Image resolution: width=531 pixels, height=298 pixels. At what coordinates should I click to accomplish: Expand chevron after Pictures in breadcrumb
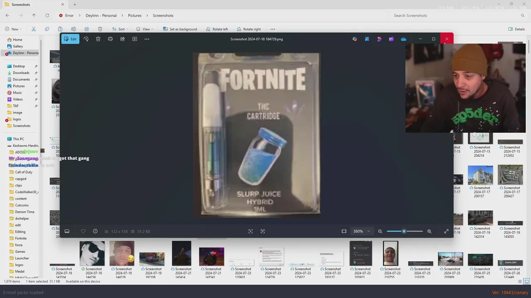pos(147,15)
